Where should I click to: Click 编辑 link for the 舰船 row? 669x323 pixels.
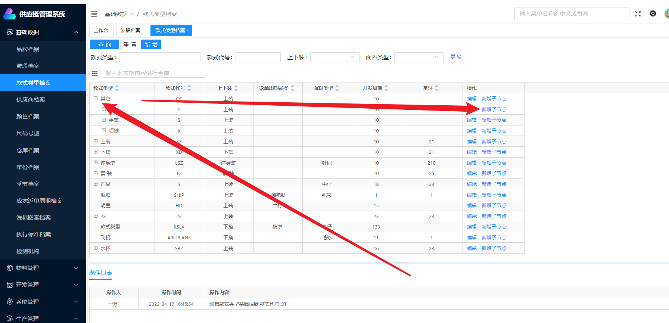[x=472, y=195]
